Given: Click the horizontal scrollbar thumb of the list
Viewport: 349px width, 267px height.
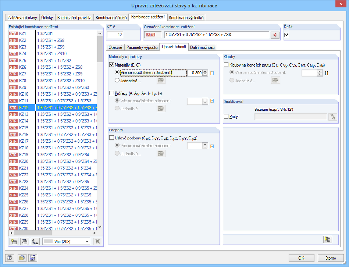Looking at the screenshot, I should pos(33,233).
